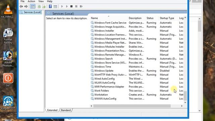
Task: Select the Workstation service
Action: tap(137, 94)
